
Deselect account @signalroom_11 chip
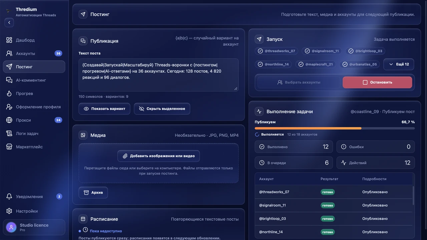click(322, 51)
